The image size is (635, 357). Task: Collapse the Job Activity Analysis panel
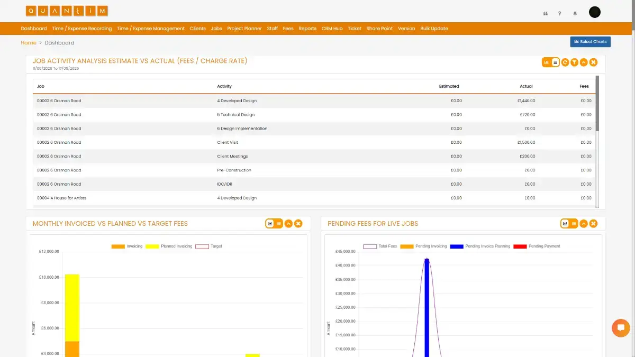click(584, 62)
